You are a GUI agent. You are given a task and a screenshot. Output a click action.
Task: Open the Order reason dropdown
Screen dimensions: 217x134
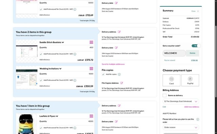click(181, 127)
